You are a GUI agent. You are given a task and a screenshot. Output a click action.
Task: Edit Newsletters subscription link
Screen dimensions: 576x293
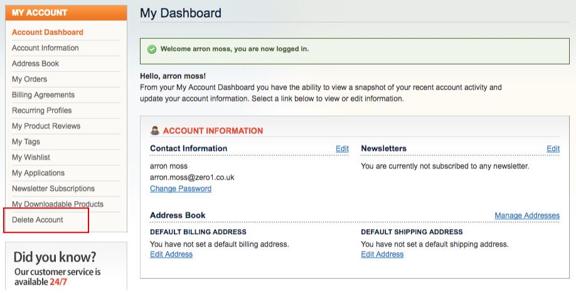tap(553, 148)
